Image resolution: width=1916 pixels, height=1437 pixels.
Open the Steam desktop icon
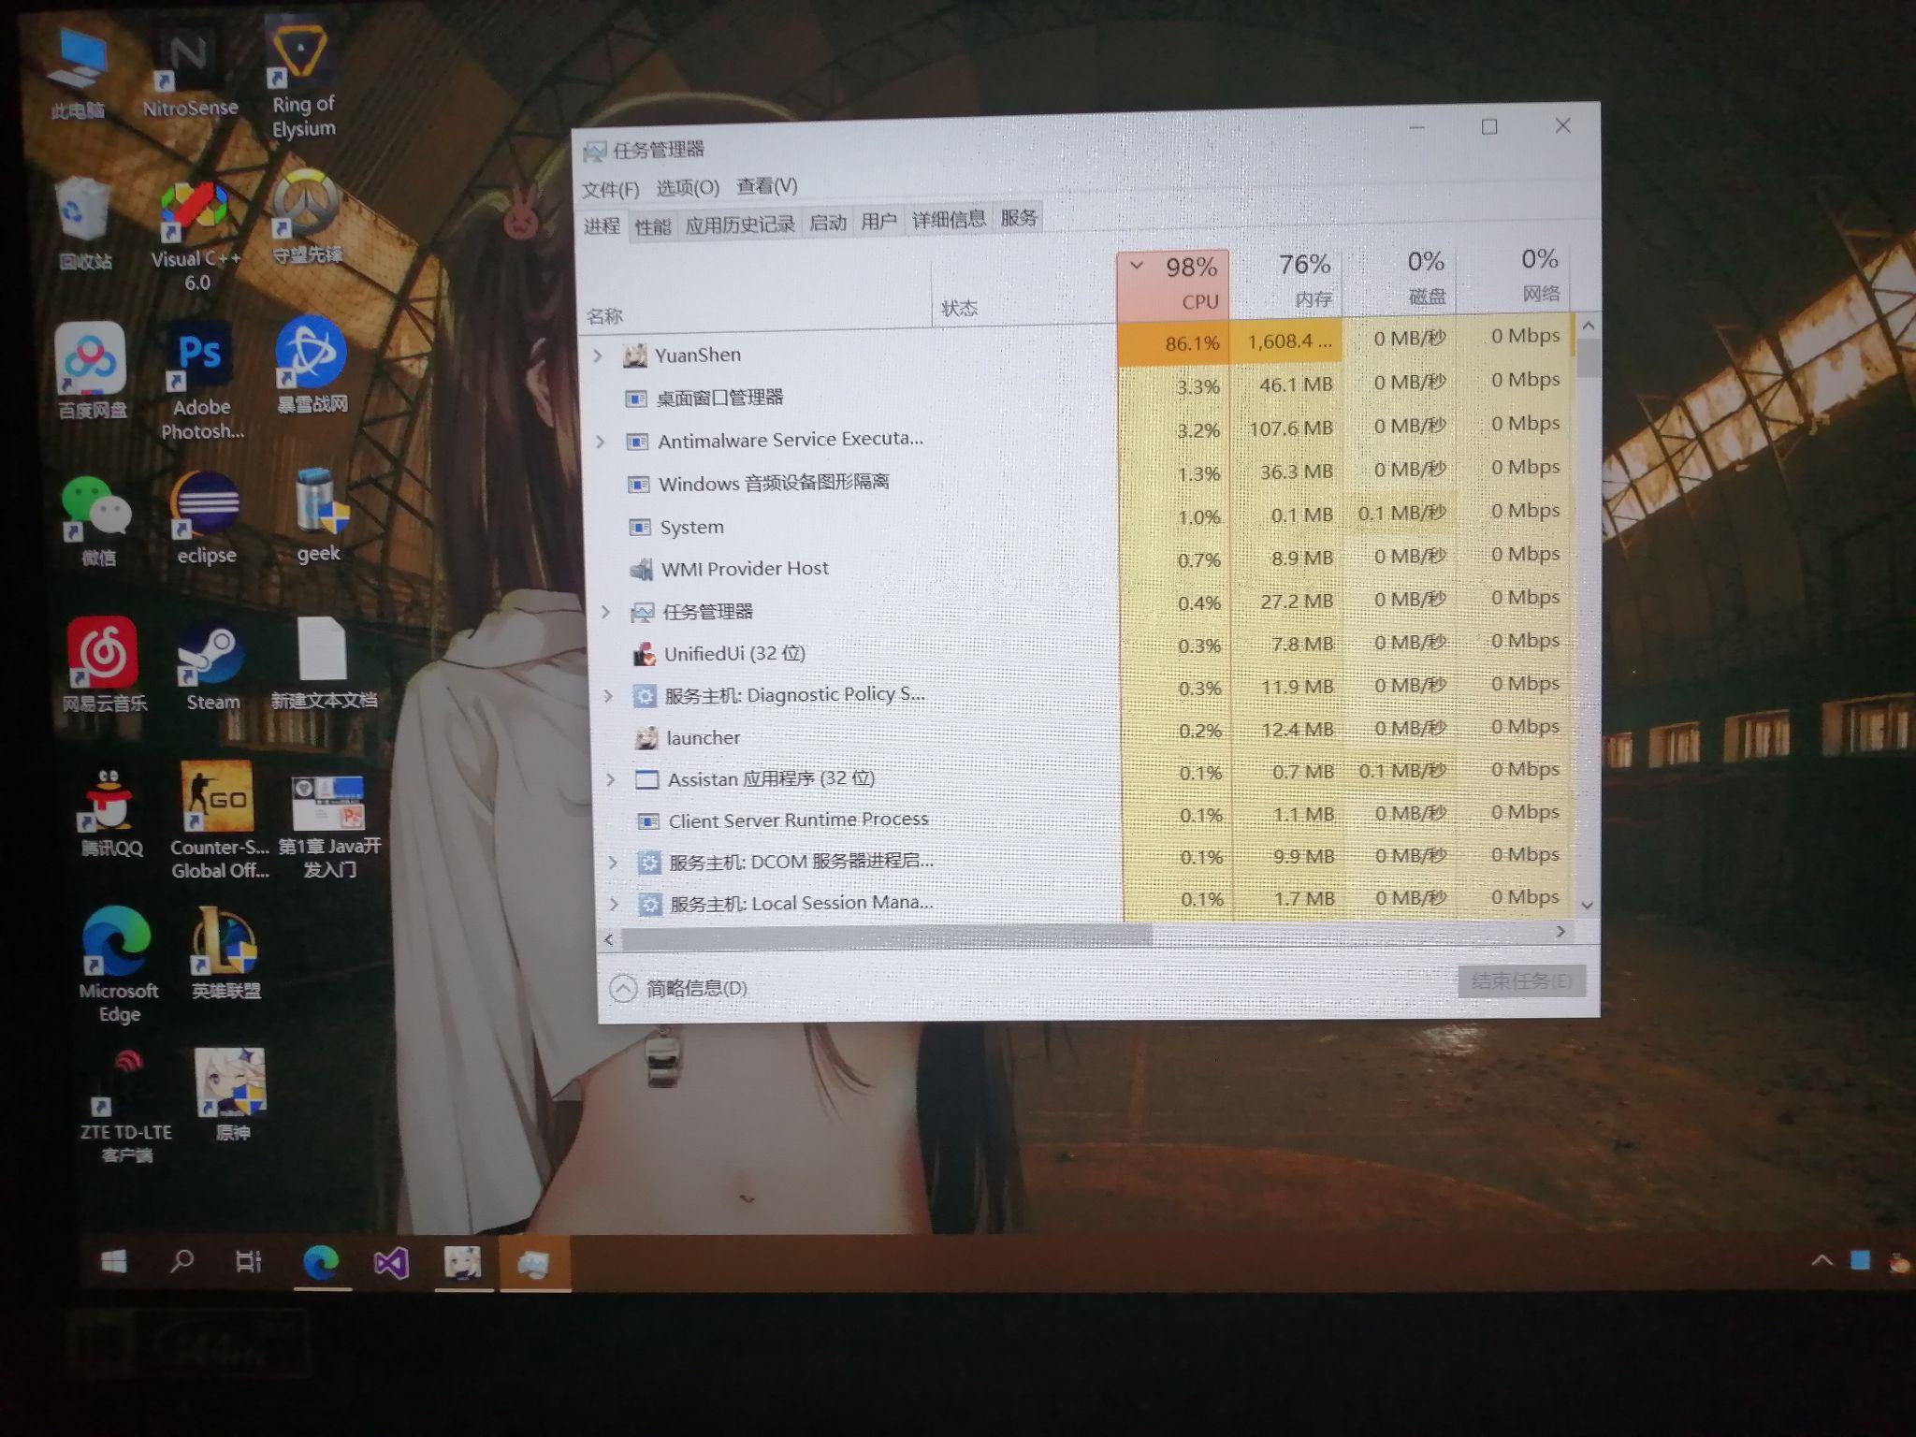(x=210, y=655)
